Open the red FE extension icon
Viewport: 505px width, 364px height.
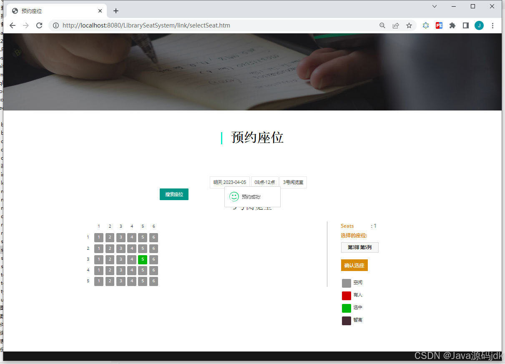[x=439, y=25]
